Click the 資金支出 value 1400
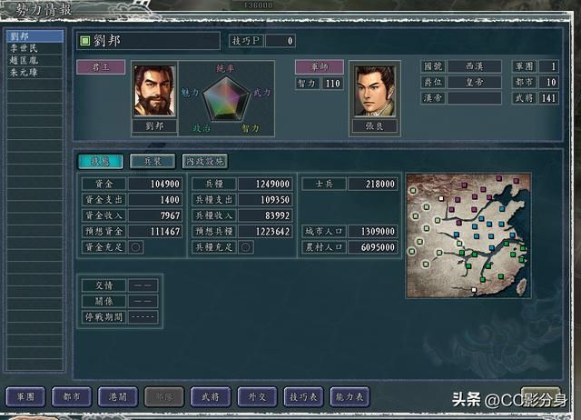Viewport: 581px width, 420px height. [155, 200]
